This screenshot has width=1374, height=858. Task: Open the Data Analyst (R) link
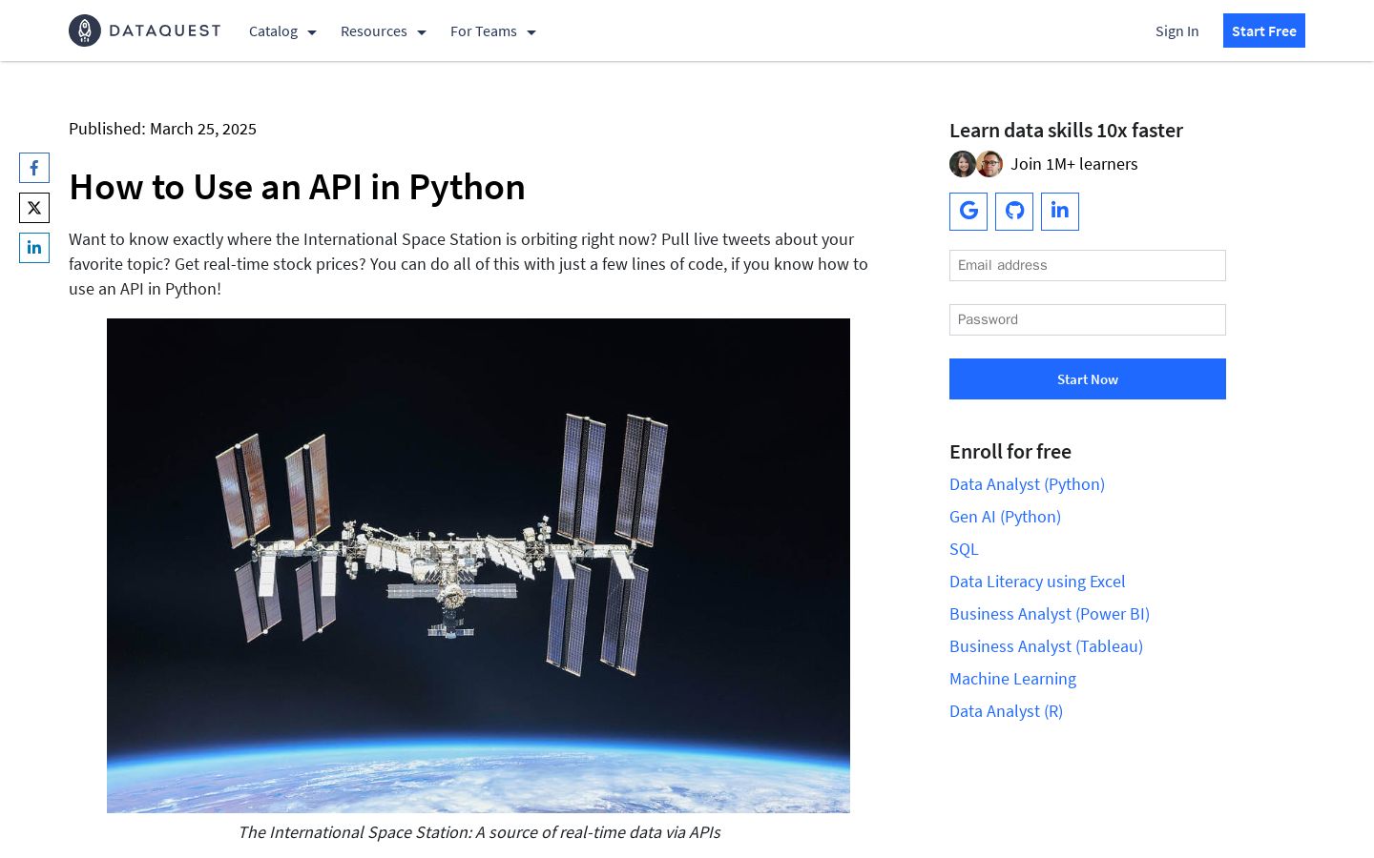pos(1006,711)
